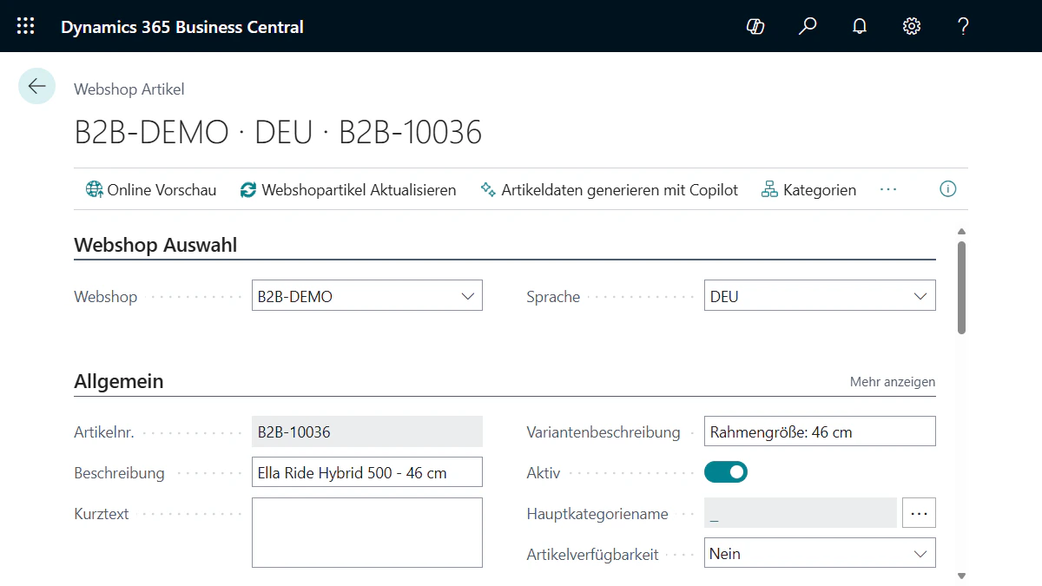Click the Kurztext label
The width and height of the screenshot is (1042, 586).
[x=102, y=513]
